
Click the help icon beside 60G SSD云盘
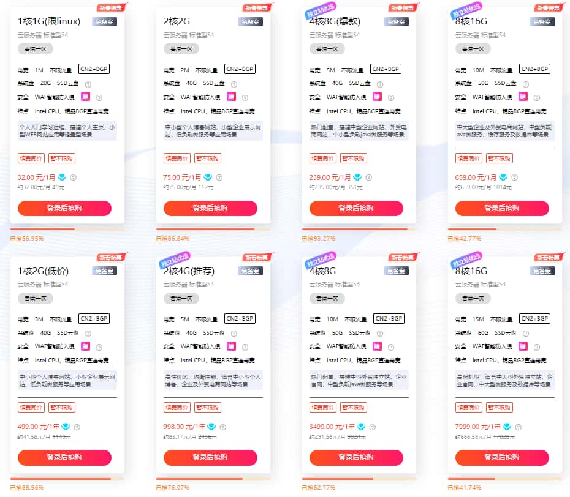click(x=526, y=333)
